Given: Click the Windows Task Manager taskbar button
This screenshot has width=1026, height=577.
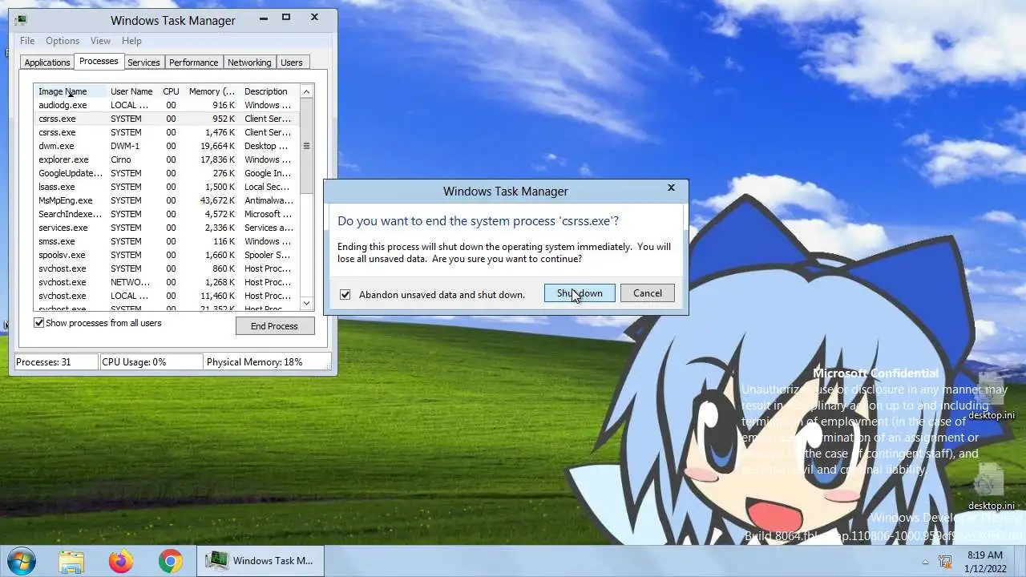Looking at the screenshot, I should click(261, 561).
